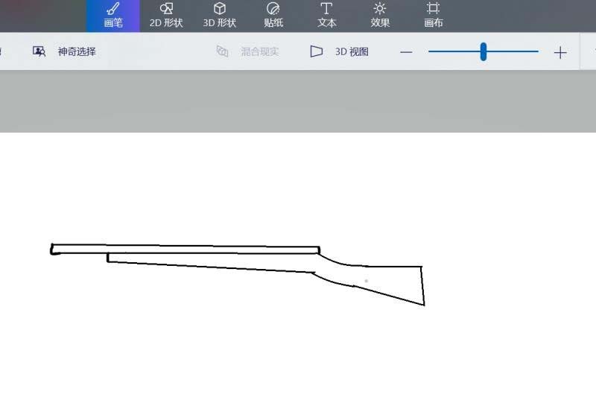Open the 画布 canvas settings
The width and height of the screenshot is (596, 409).
[434, 15]
